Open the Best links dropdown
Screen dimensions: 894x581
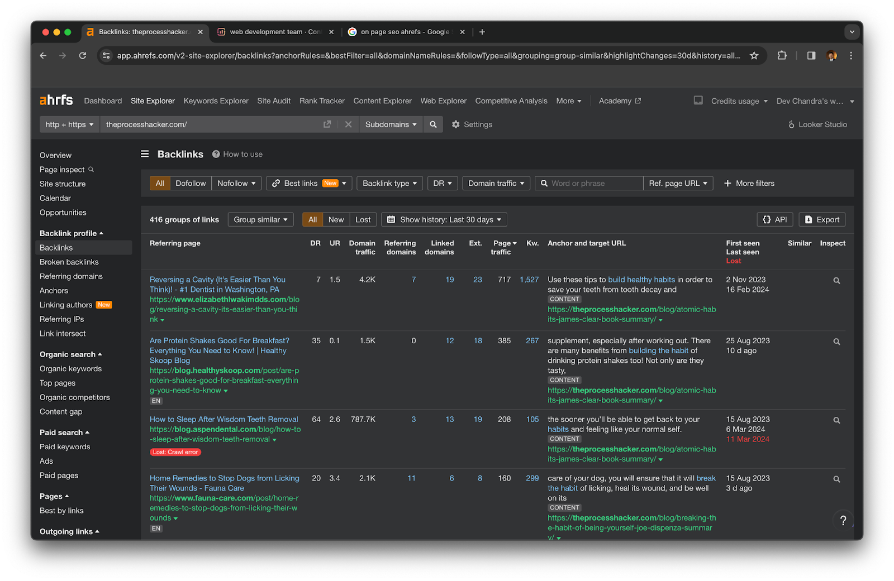coord(309,183)
